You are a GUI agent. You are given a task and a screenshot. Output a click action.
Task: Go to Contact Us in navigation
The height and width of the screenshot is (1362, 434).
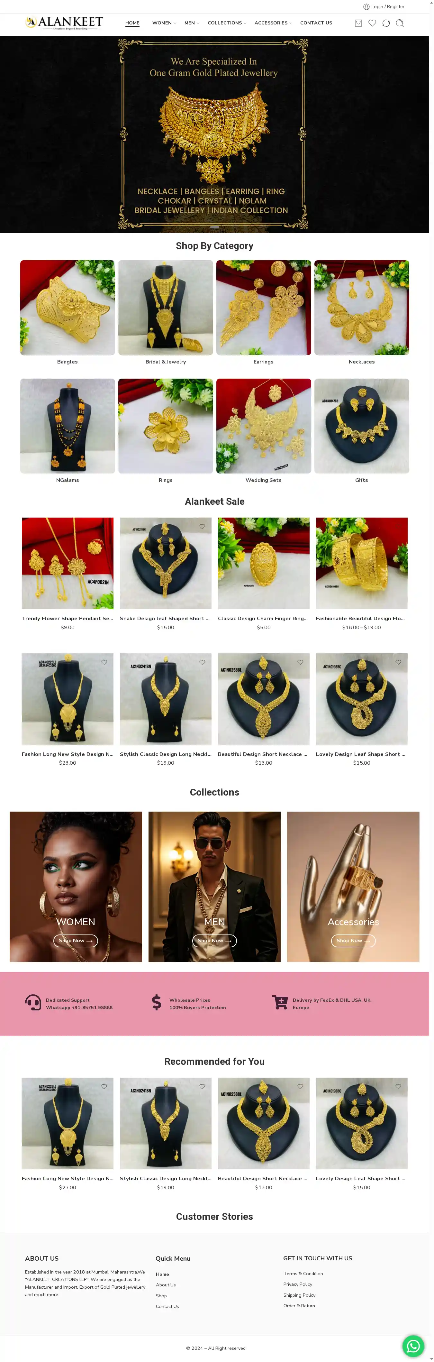tap(316, 23)
